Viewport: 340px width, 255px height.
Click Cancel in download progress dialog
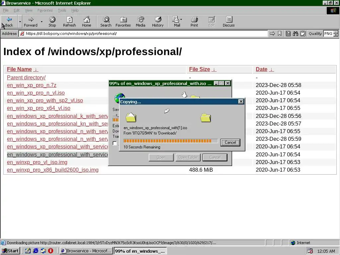point(215,157)
